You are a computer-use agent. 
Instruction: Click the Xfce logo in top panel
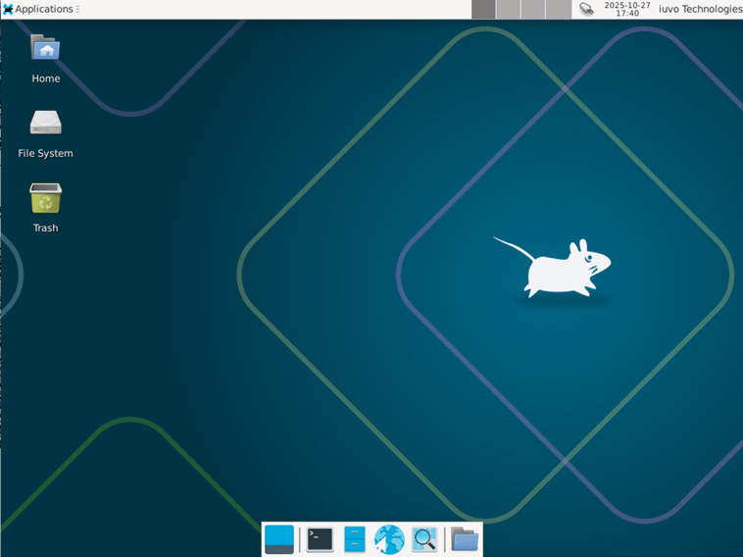coord(8,9)
